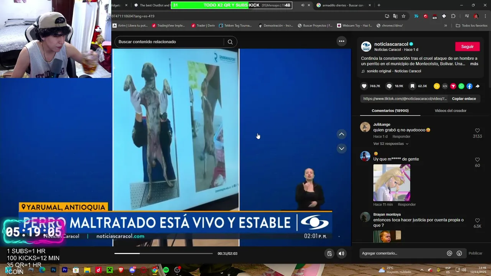This screenshot has height=276, width=491.
Task: Open the three-dot video options menu
Action: [x=341, y=41]
